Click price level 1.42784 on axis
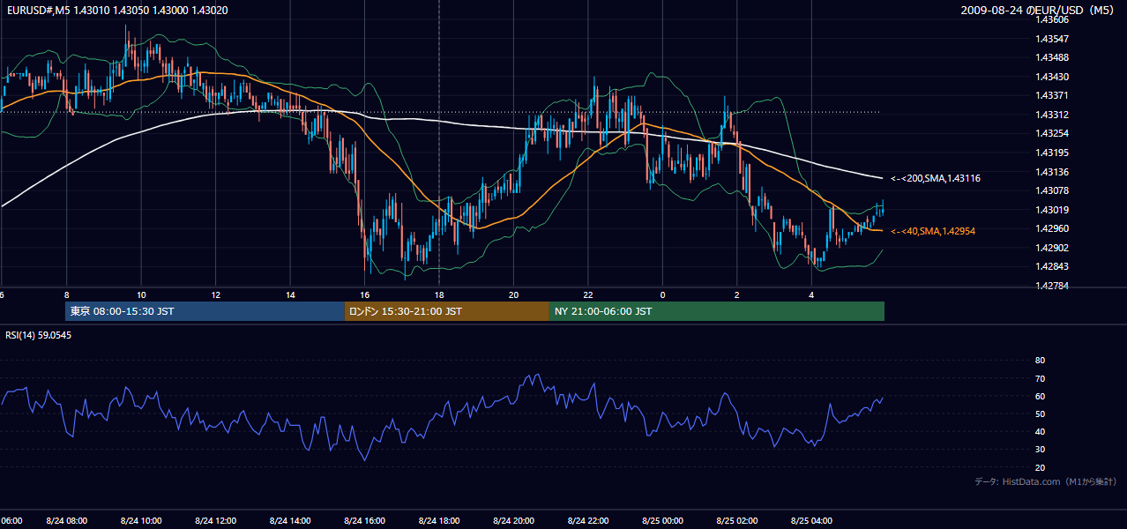1127x529 pixels. click(x=1052, y=286)
